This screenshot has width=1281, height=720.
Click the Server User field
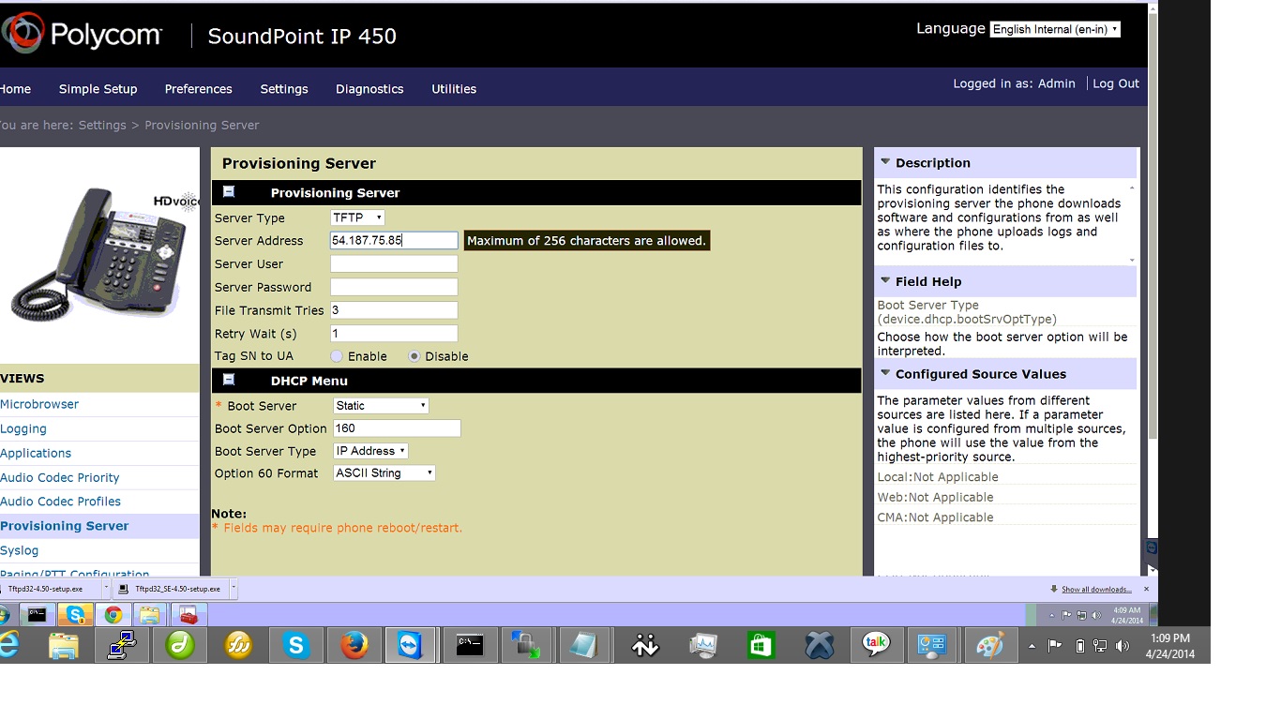click(x=394, y=263)
